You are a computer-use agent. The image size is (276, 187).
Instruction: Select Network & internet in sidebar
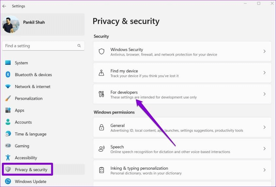(32, 87)
